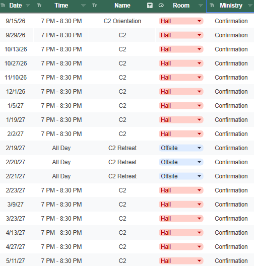The height and width of the screenshot is (266, 254).
Task: Click the 2/20/27 date cell
Action: [x=16, y=162]
